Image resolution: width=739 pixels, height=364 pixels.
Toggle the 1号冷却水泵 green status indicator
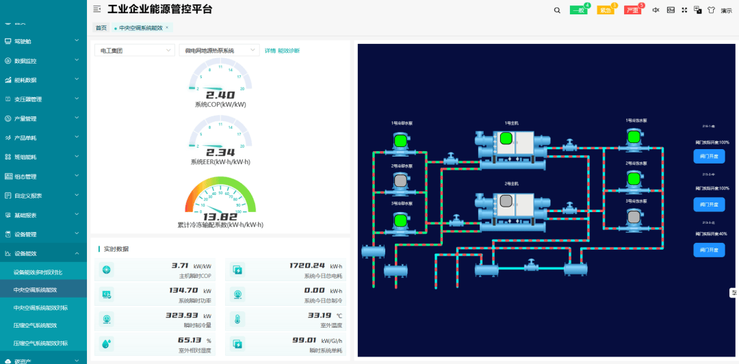click(400, 139)
